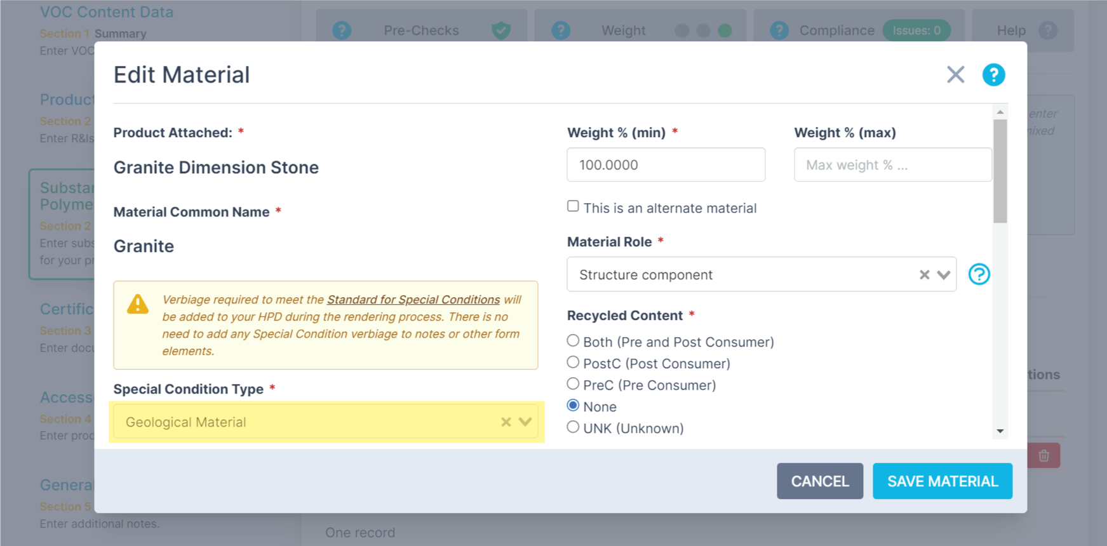Clear the Structure component role selection
The width and height of the screenshot is (1107, 546).
point(924,275)
